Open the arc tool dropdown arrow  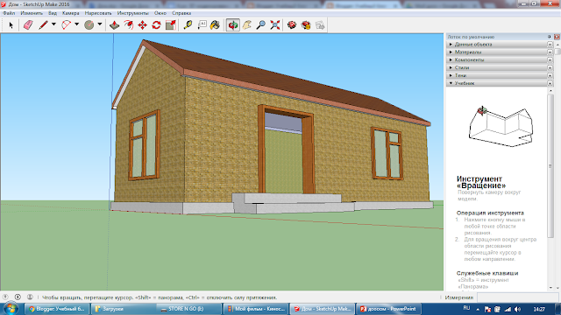[76, 24]
